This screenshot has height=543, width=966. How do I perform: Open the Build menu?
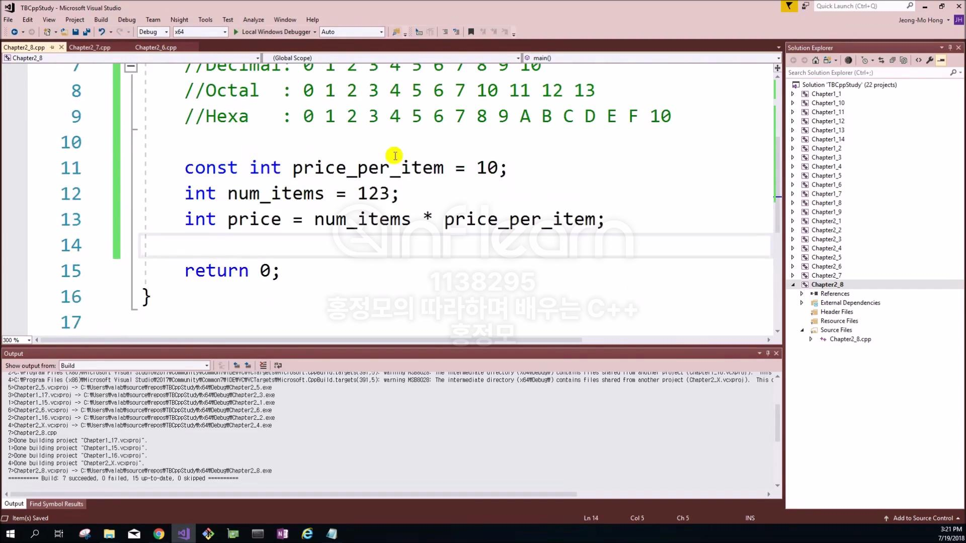101,20
